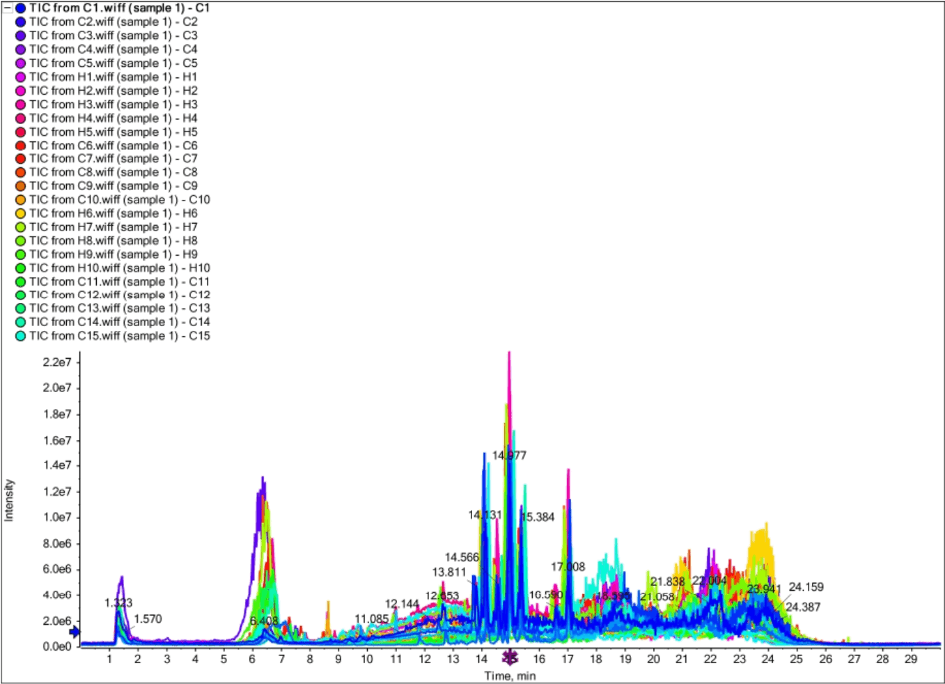The width and height of the screenshot is (945, 684).
Task: Select legend entry TIC from H7.wiff
Action: click(x=114, y=227)
